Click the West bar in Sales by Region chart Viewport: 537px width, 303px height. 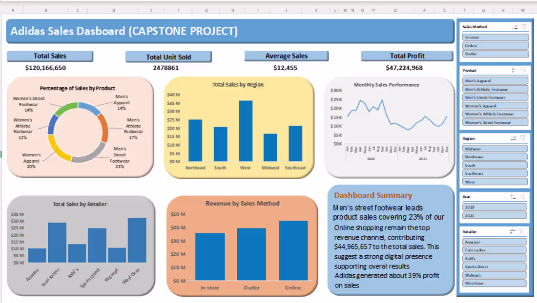coord(246,131)
